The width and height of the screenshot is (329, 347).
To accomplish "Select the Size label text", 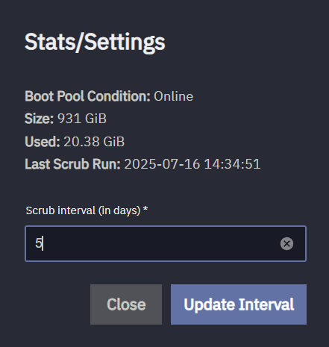I will [39, 119].
